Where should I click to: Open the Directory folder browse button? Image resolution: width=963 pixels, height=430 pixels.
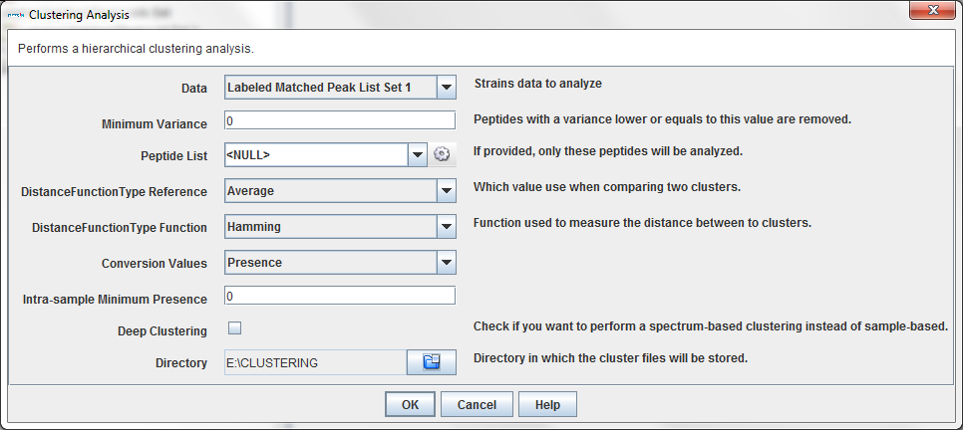point(432,362)
